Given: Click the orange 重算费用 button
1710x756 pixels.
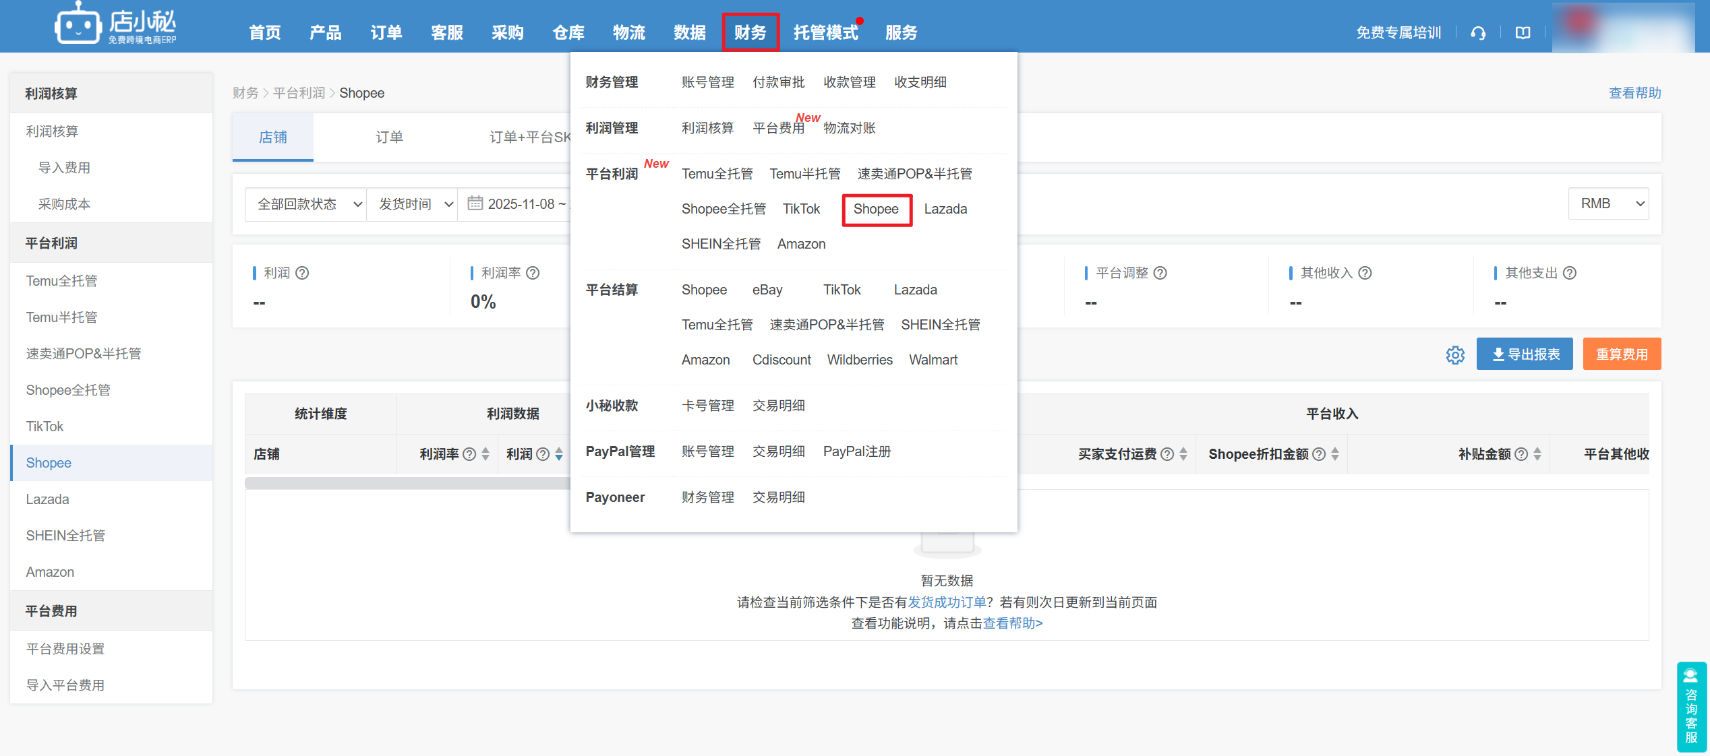Looking at the screenshot, I should pyautogui.click(x=1622, y=354).
